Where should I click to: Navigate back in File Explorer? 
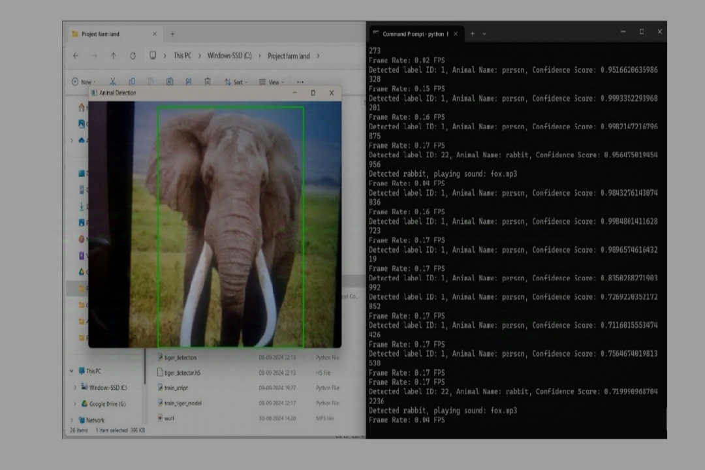[76, 55]
